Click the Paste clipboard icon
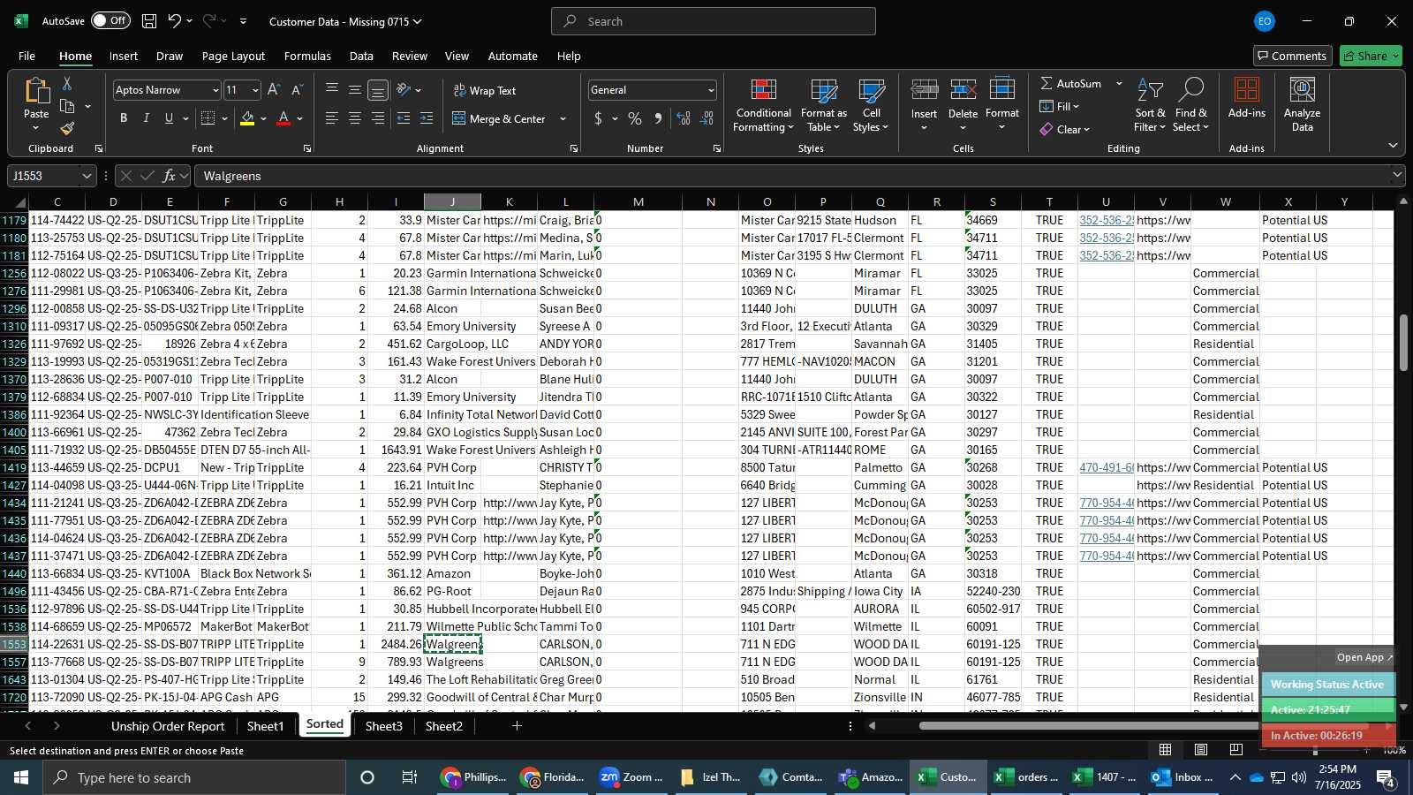 [36, 91]
